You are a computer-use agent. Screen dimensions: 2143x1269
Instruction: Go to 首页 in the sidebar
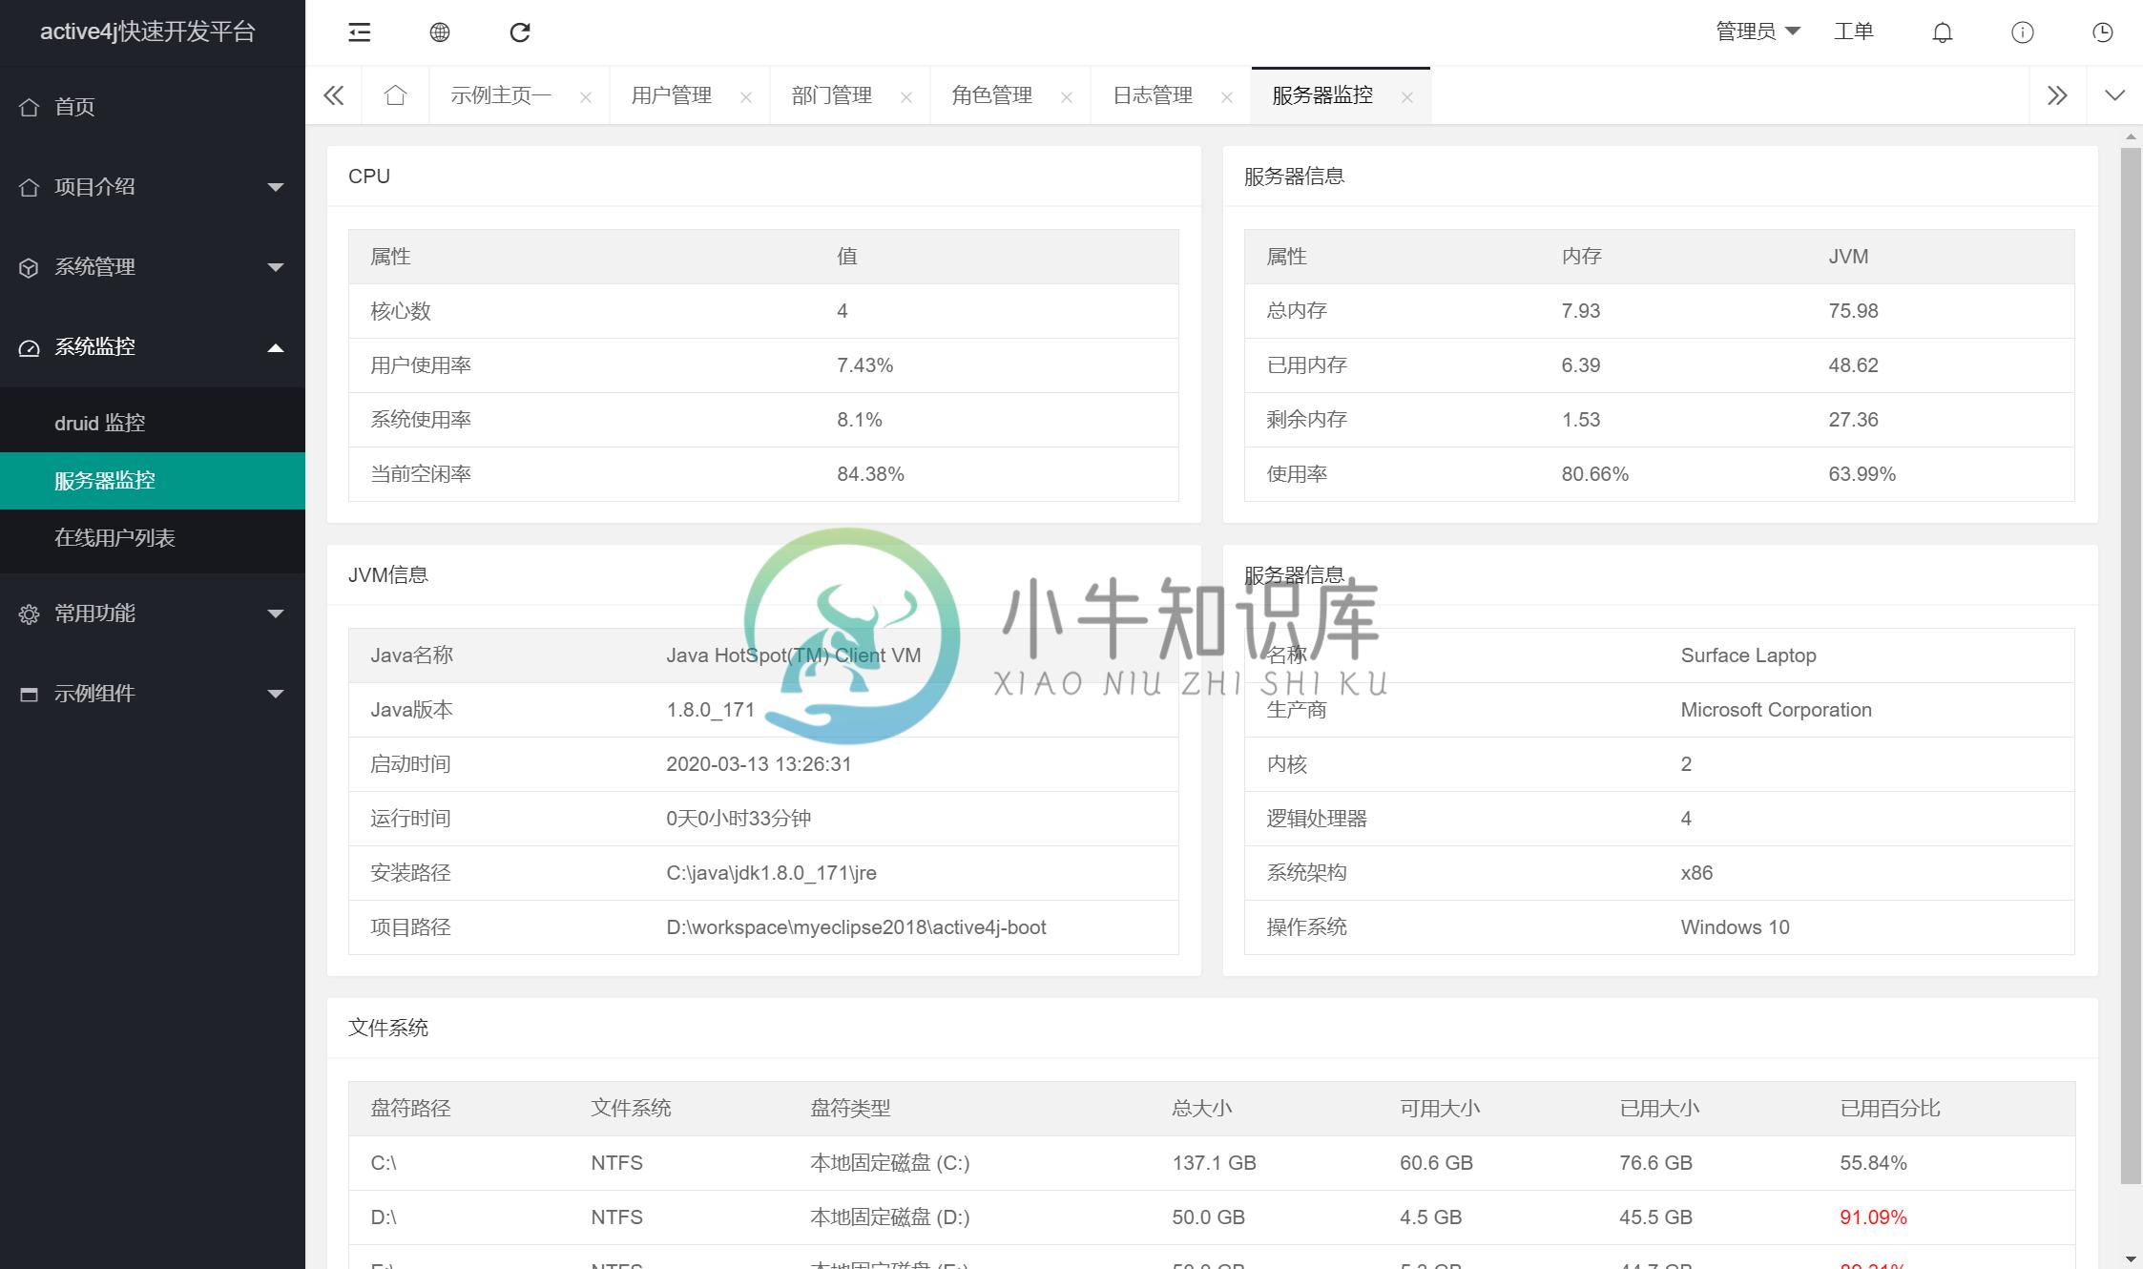point(153,107)
